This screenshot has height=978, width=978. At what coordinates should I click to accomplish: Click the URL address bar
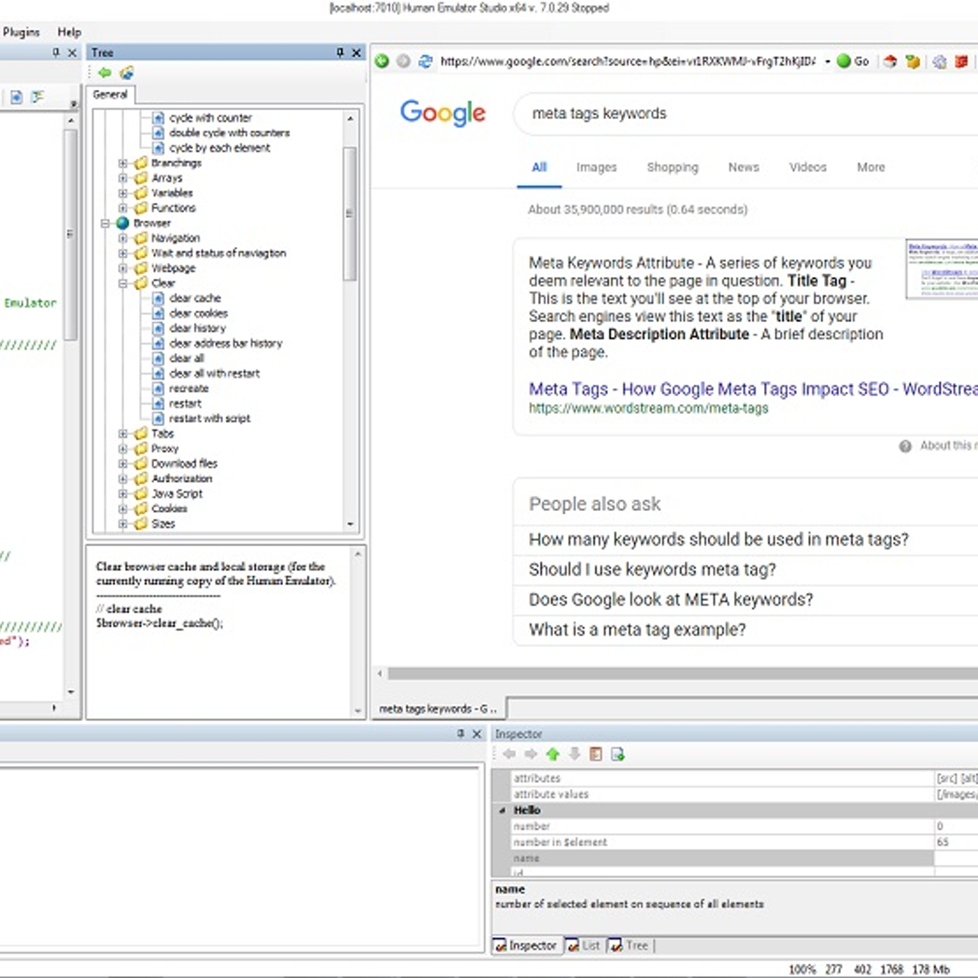tap(628, 61)
